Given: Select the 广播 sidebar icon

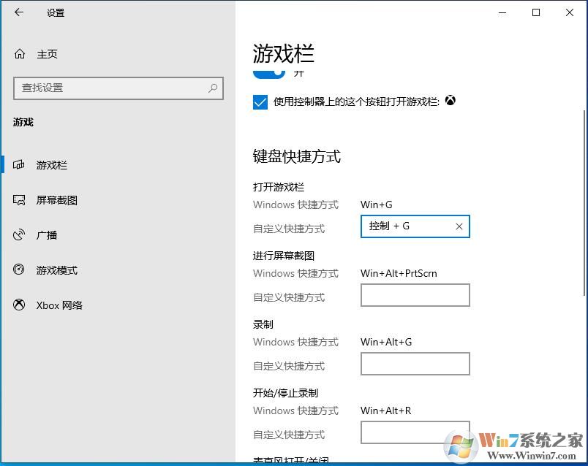Looking at the screenshot, I should click(20, 235).
